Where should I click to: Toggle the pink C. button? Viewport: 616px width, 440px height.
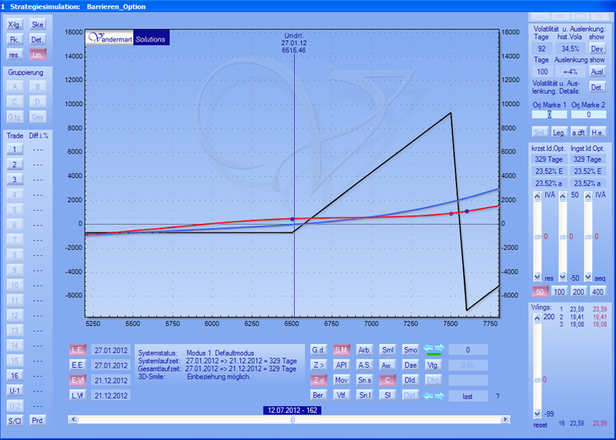coord(389,380)
